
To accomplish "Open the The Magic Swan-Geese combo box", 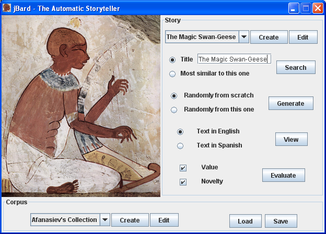I will 207,37.
